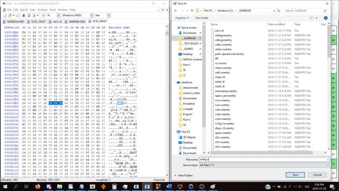Click Save button in dialog

point(295,175)
